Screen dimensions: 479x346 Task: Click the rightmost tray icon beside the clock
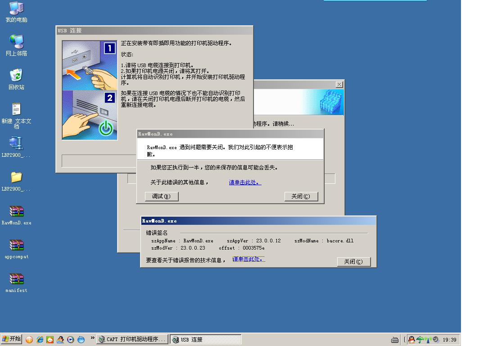click(x=436, y=340)
